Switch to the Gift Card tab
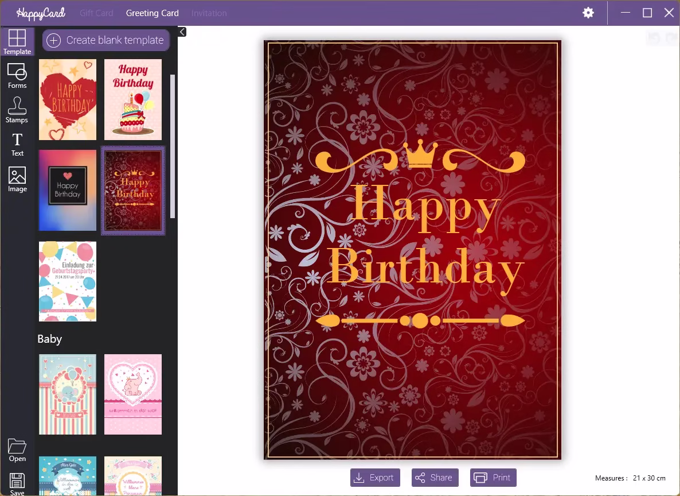The width and height of the screenshot is (680, 496). pos(96,13)
